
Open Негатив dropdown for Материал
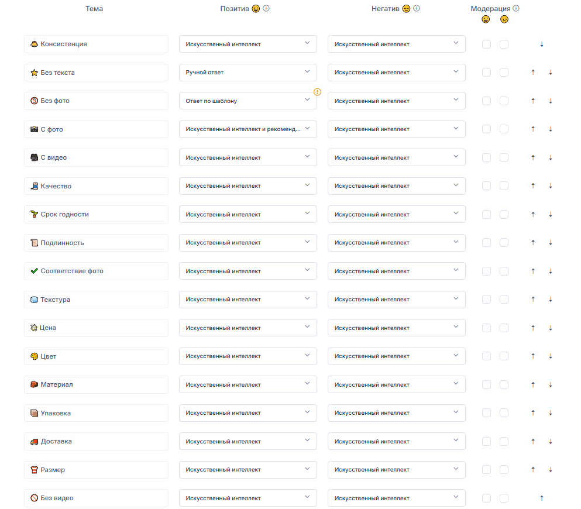397,385
